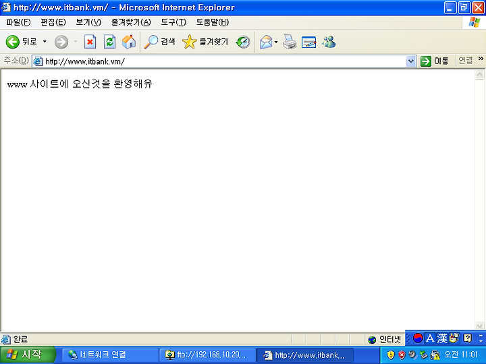
Task: Stop page loading with red X icon
Action: (90, 42)
